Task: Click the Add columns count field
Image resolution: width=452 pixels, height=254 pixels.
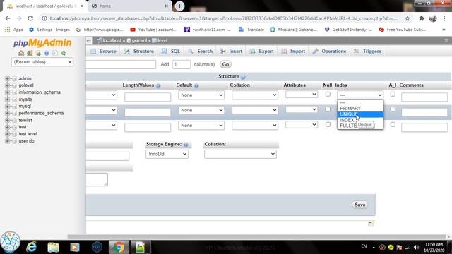Action: (x=182, y=64)
